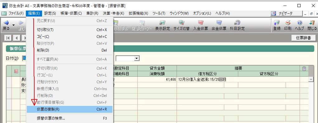
Task: Click the 貸方金額 column header
Action: tap(157, 68)
